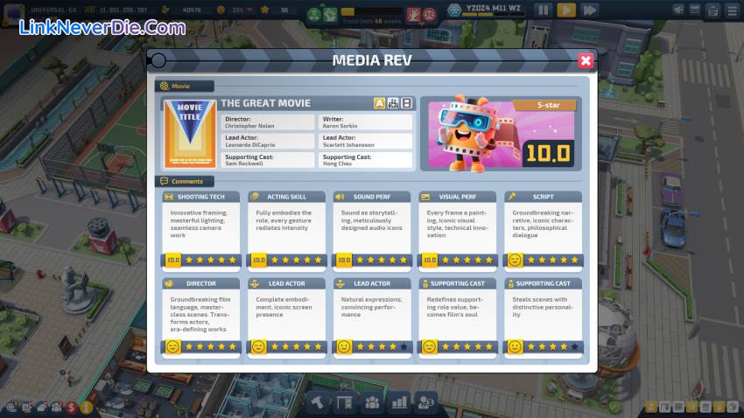Open the hammer build tool
Image resolution: width=744 pixels, height=418 pixels.
(318, 403)
